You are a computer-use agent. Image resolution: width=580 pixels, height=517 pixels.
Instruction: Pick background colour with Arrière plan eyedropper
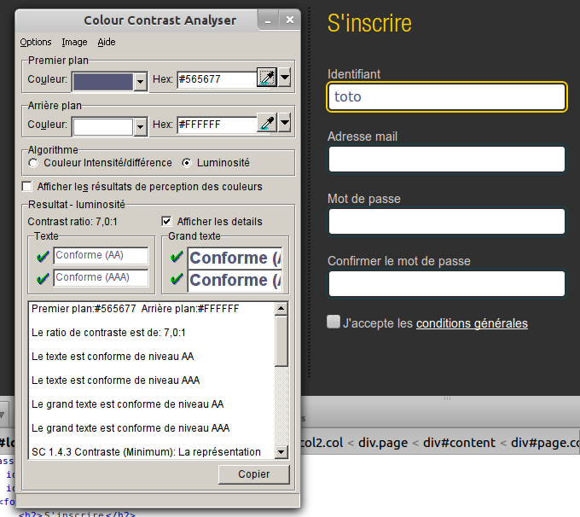[x=267, y=123]
